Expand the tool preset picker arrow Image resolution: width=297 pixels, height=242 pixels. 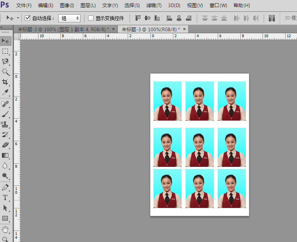point(18,18)
